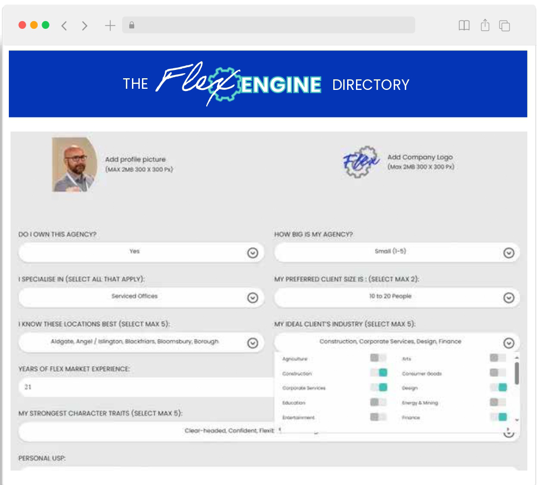Click the browser forward arrow
539x485 pixels.
coord(84,26)
